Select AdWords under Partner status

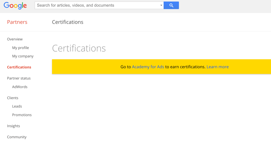coord(20,87)
